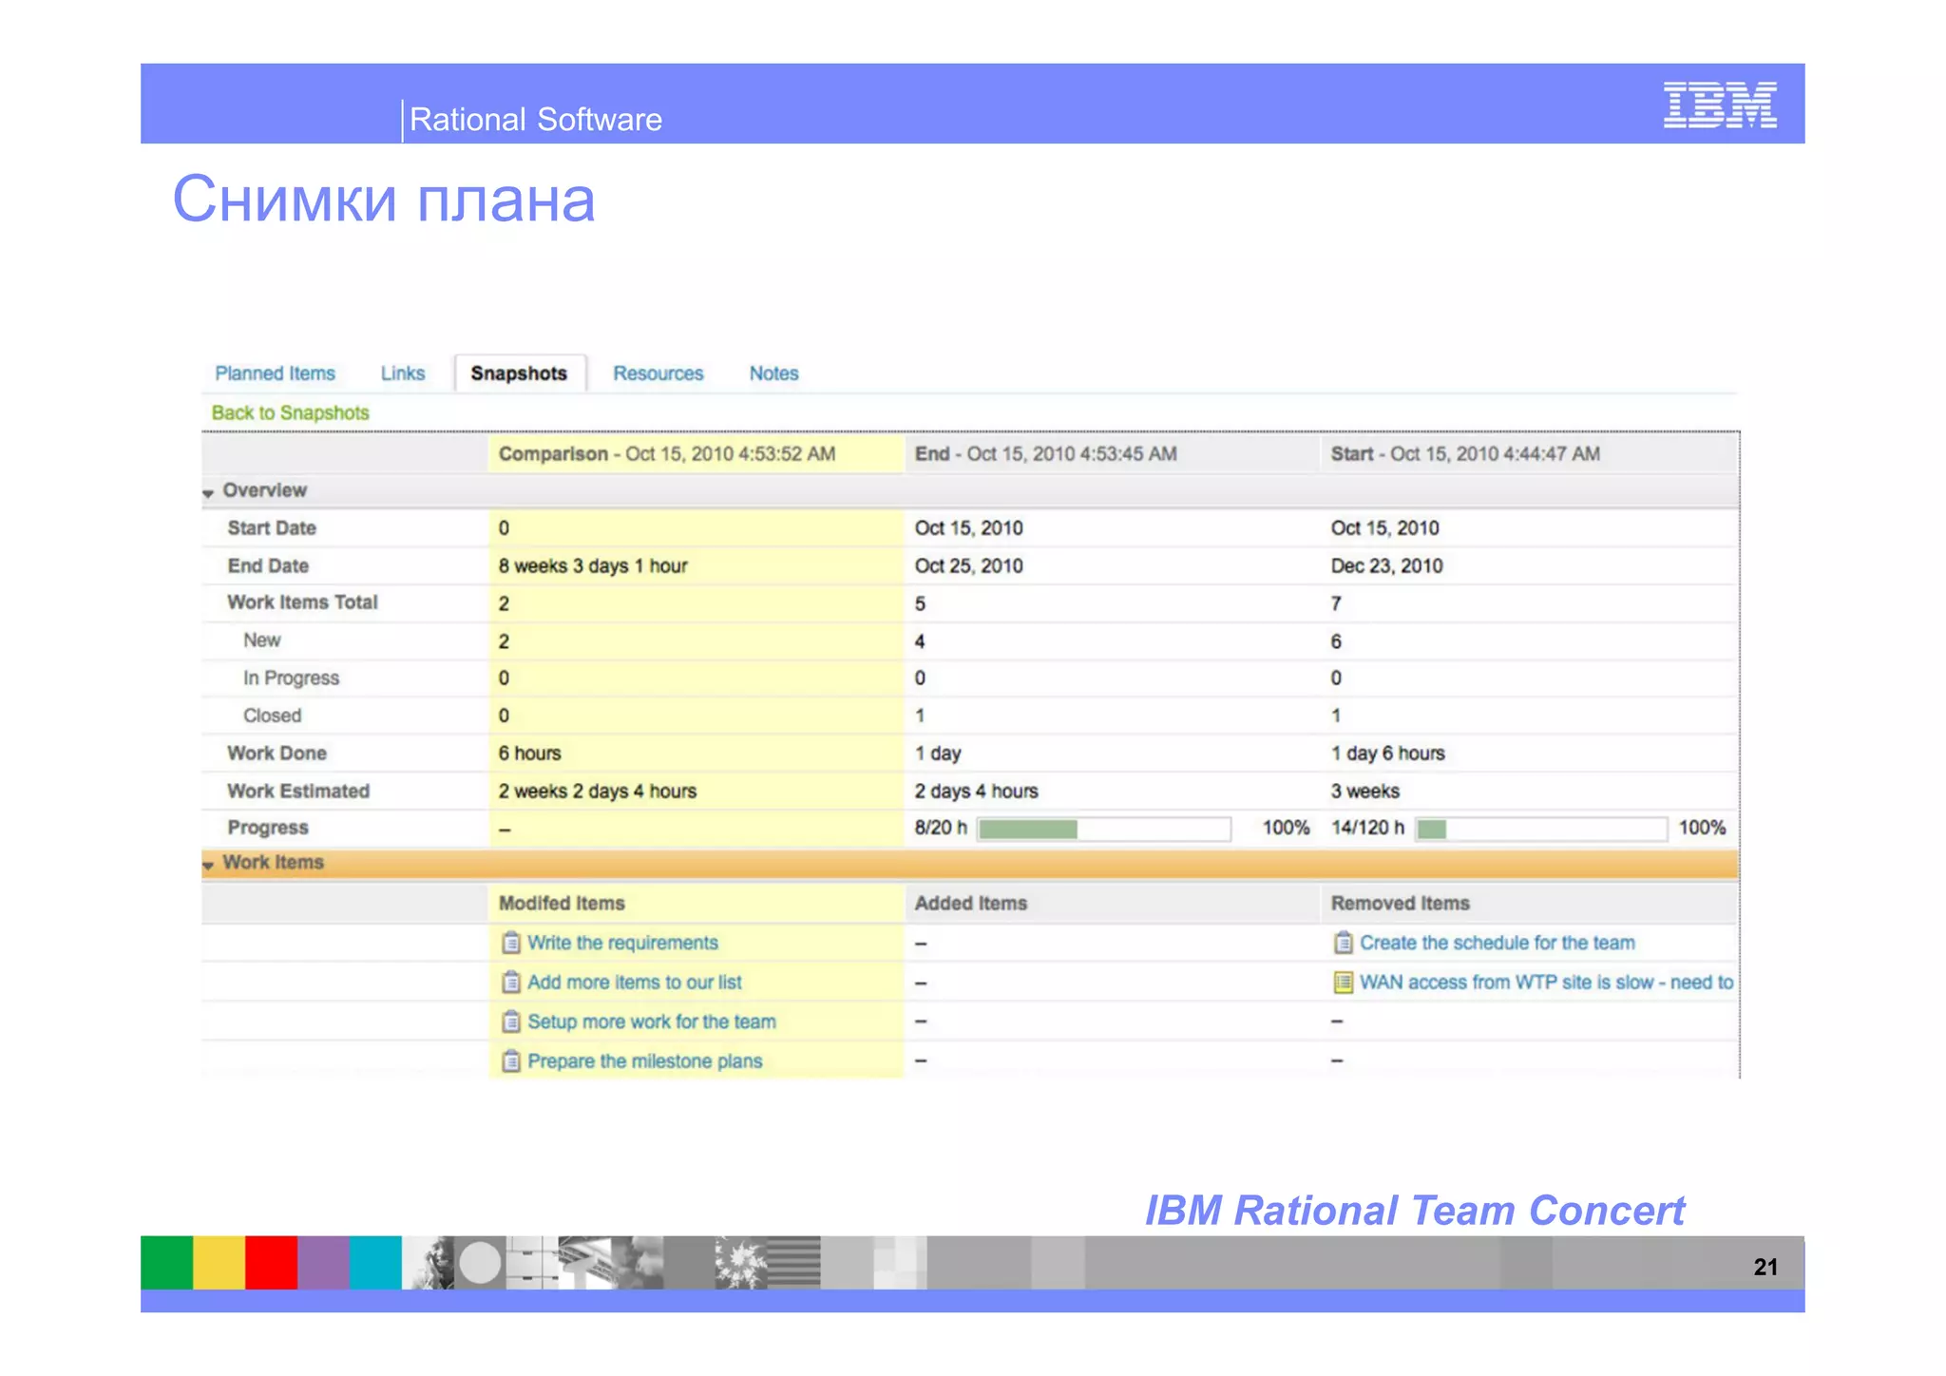Click the icon beside Prepare the milestone plans
Viewport: 1946px width, 1376px height.
pos(511,1061)
